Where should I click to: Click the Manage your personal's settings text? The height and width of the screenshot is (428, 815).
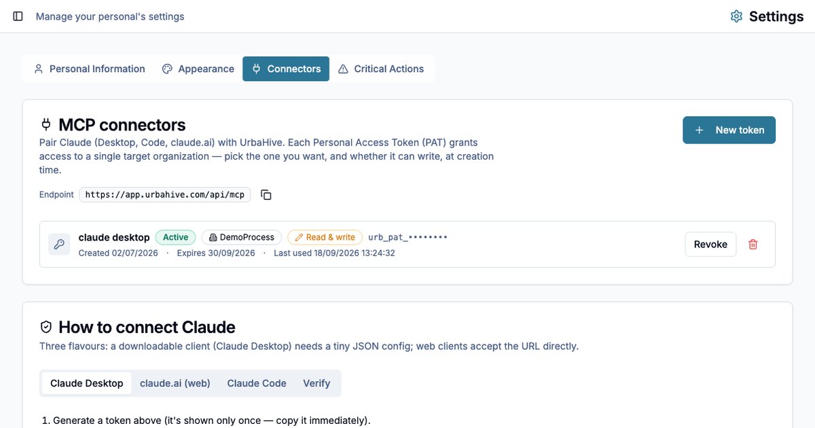pyautogui.click(x=110, y=16)
